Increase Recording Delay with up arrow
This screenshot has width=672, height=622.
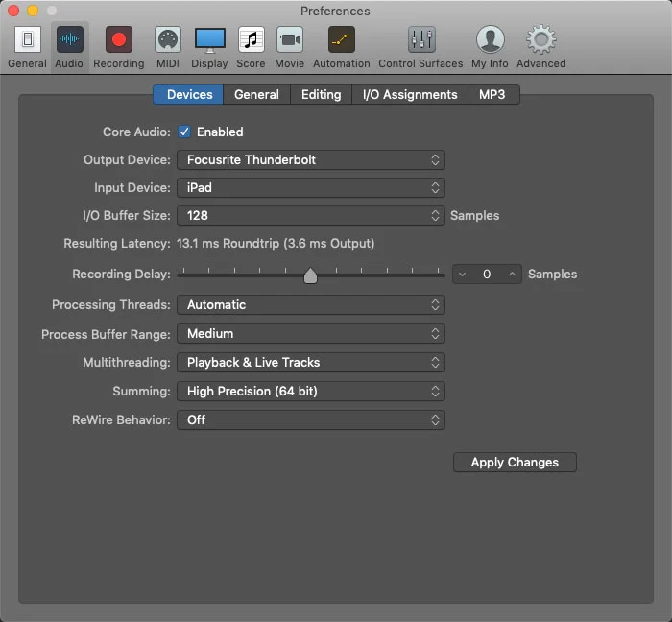point(512,275)
